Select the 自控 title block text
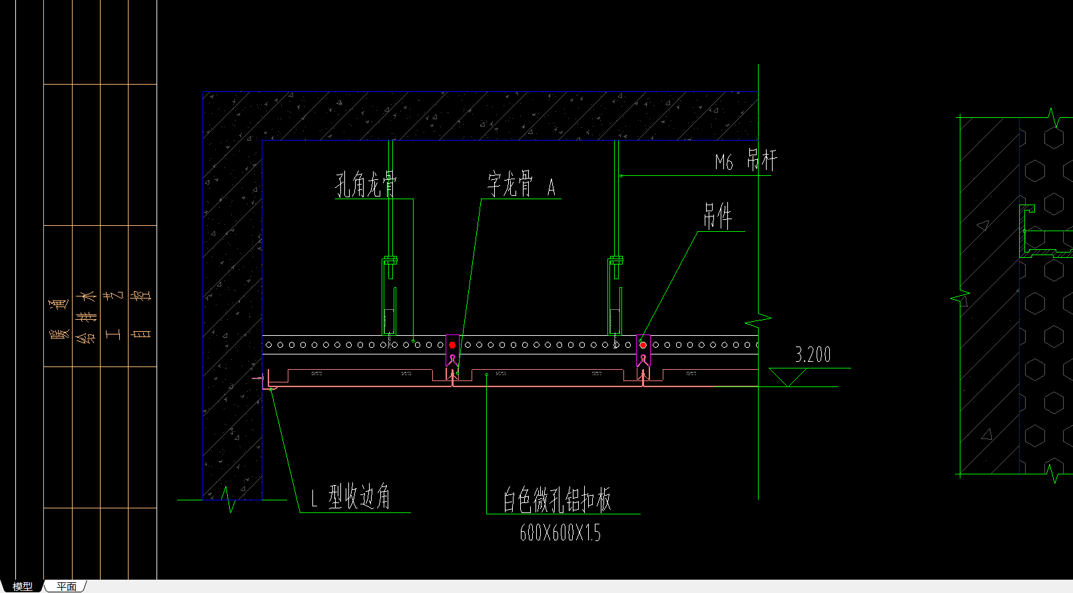Screen dimensions: 1073x593 (x=141, y=314)
